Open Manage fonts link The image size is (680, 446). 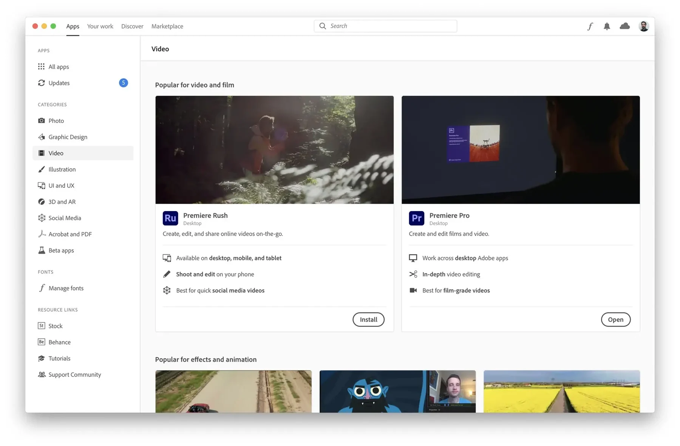pos(66,288)
